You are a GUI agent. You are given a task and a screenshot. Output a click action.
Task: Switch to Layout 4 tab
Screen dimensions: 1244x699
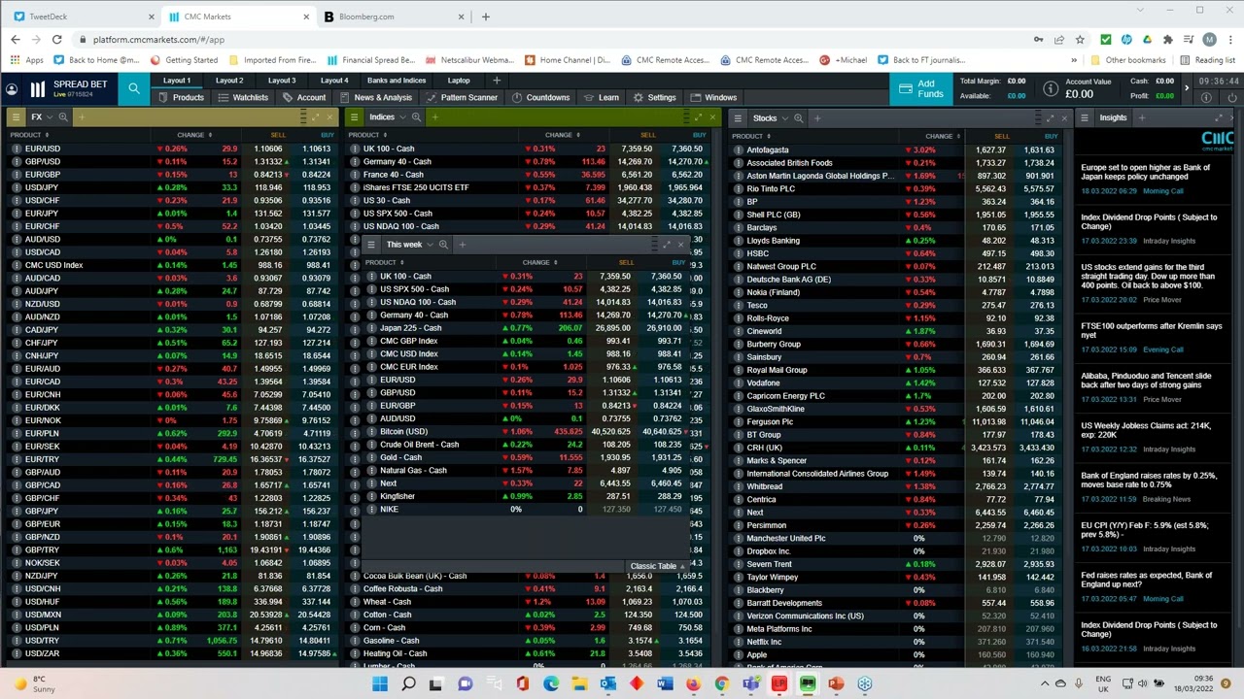(x=334, y=81)
